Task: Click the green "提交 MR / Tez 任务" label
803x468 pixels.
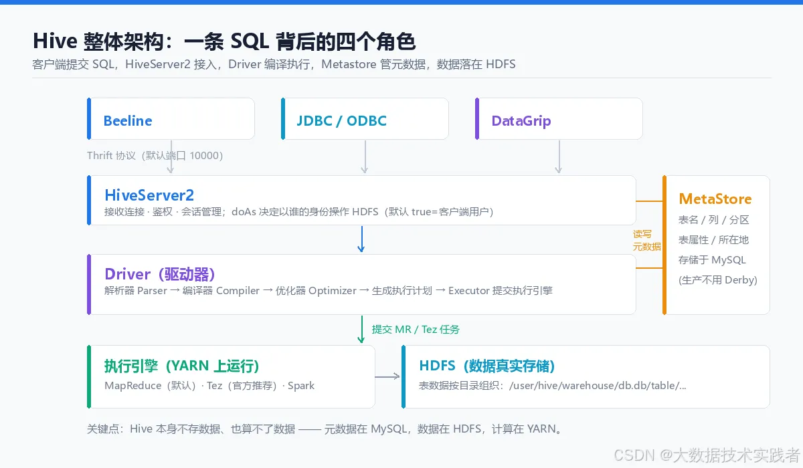Action: [x=416, y=329]
